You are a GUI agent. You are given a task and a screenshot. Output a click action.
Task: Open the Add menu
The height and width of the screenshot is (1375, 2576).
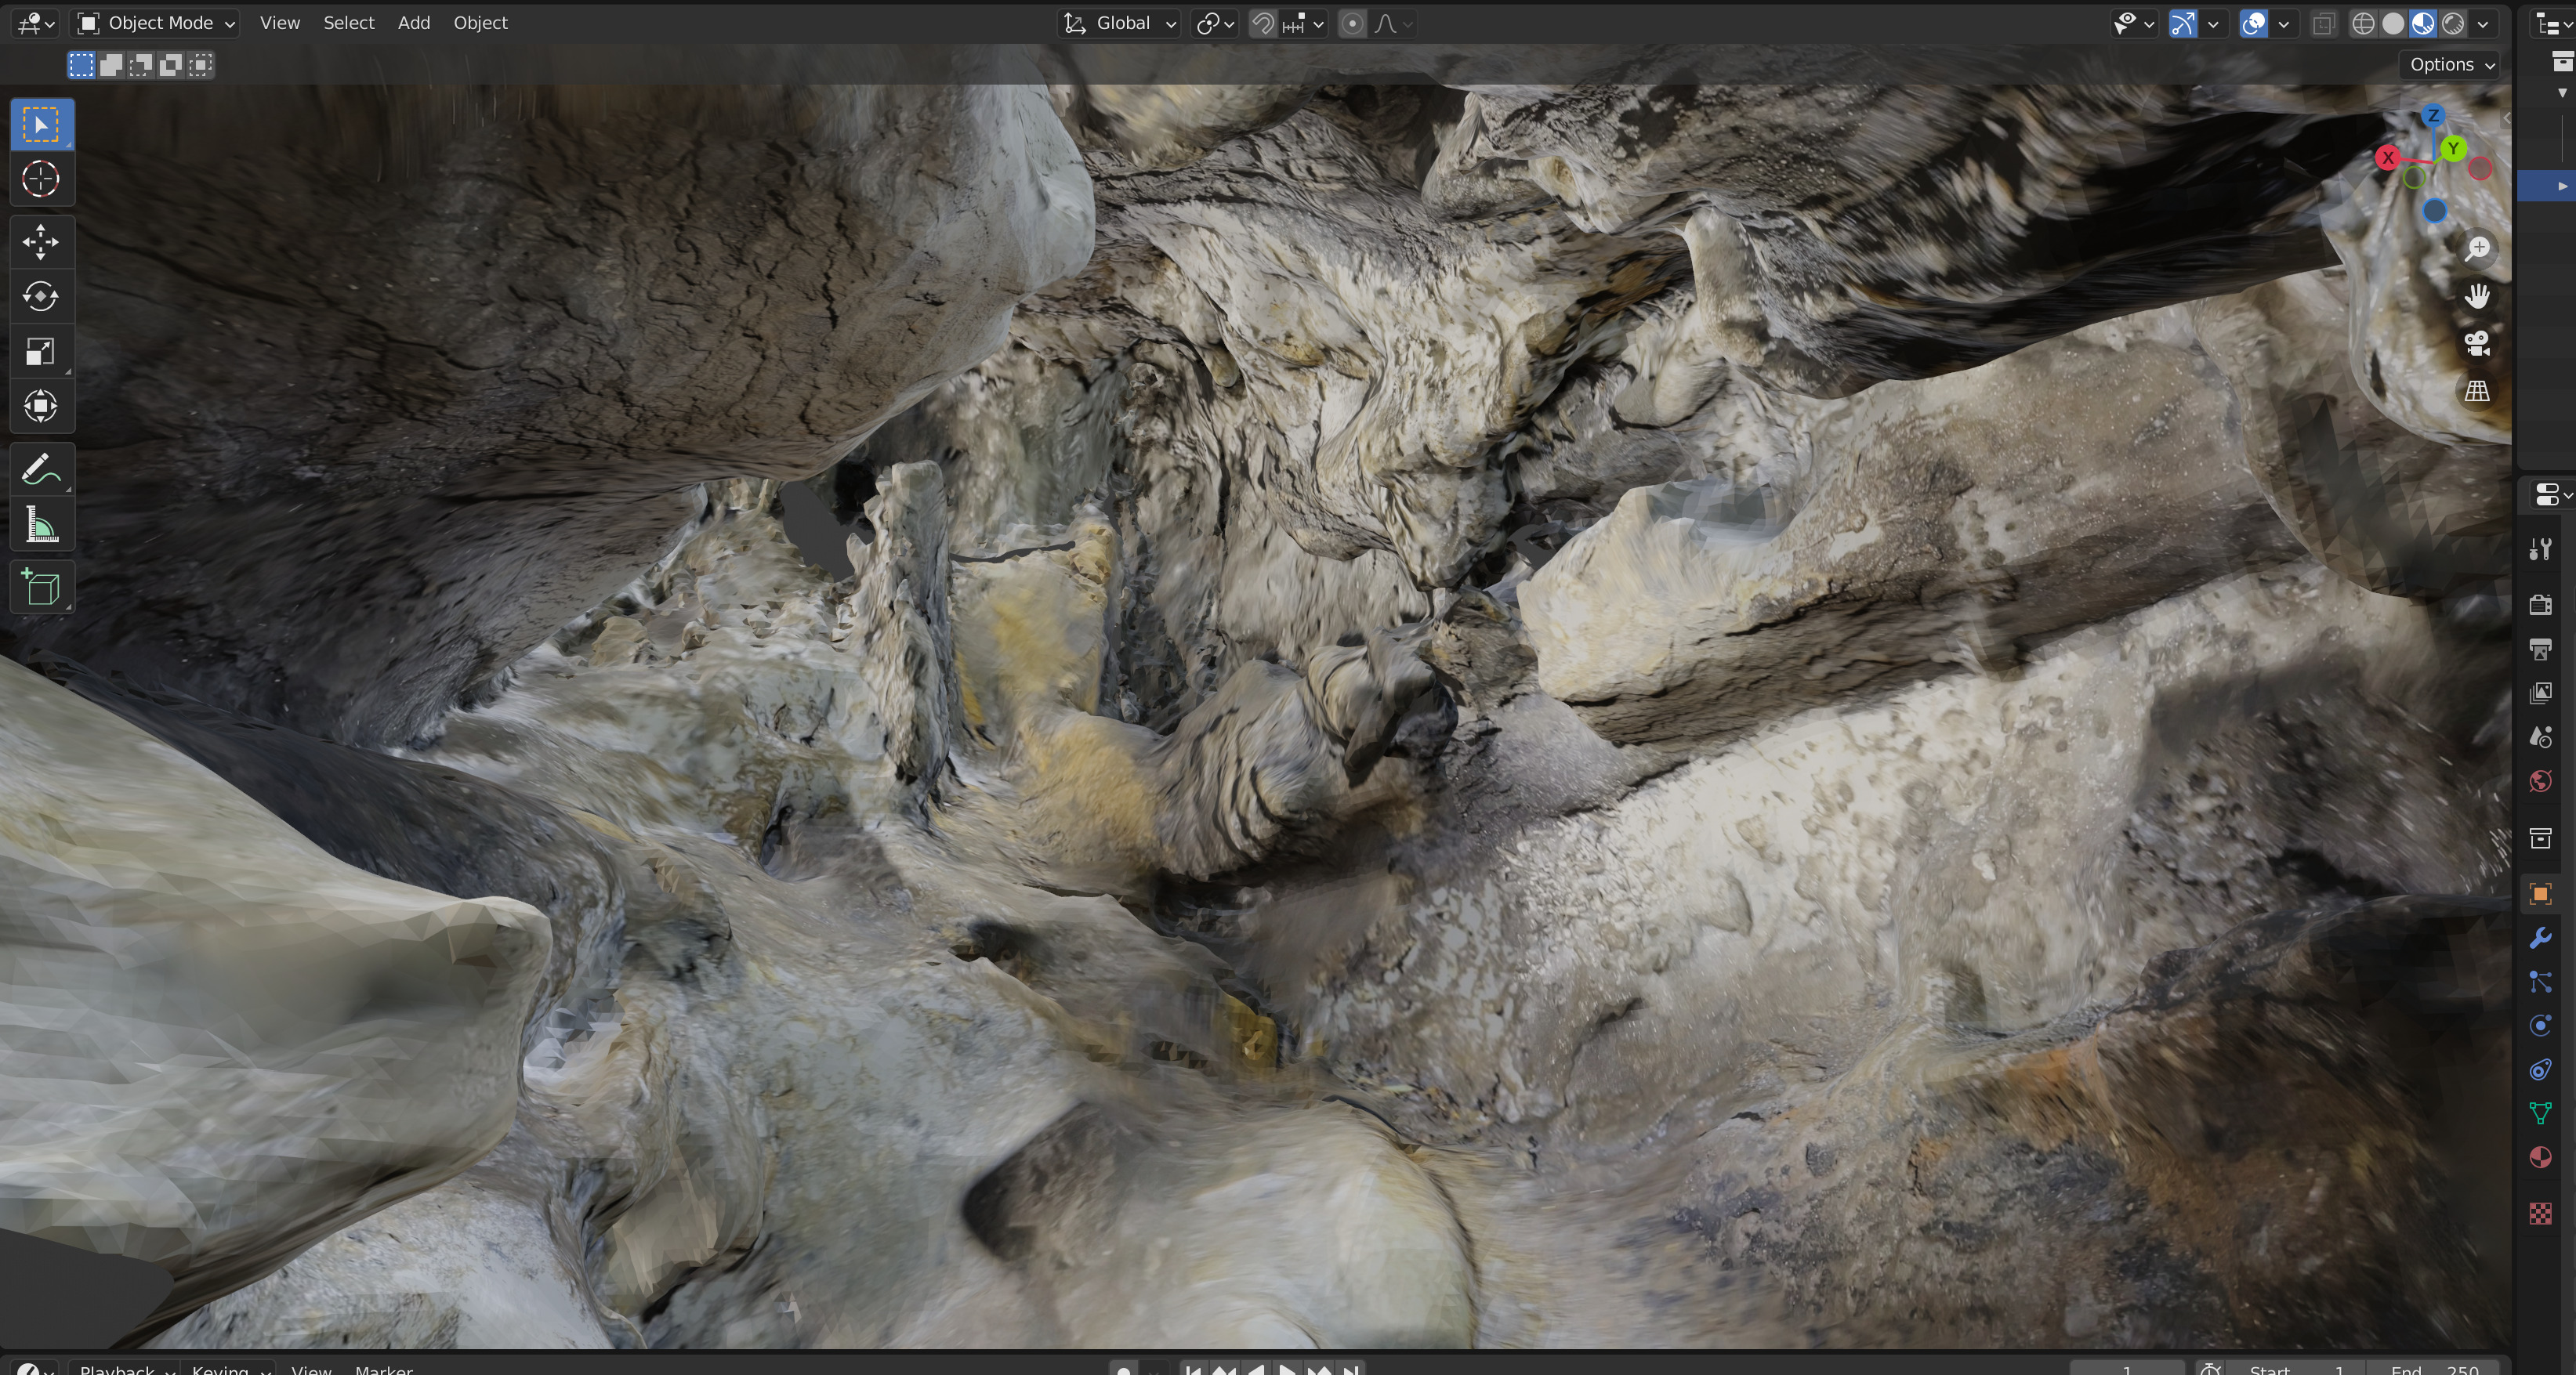pyautogui.click(x=414, y=23)
